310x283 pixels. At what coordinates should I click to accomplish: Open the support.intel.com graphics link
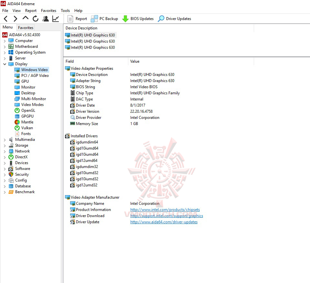pos(167,216)
